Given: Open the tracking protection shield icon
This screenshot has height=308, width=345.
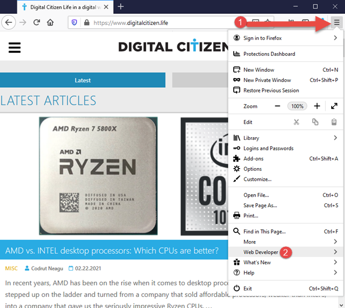Looking at the screenshot, I should click(x=75, y=22).
